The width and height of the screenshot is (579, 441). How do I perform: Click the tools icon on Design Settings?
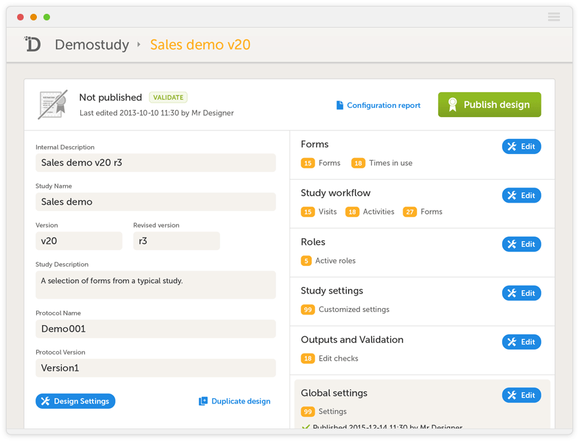45,402
